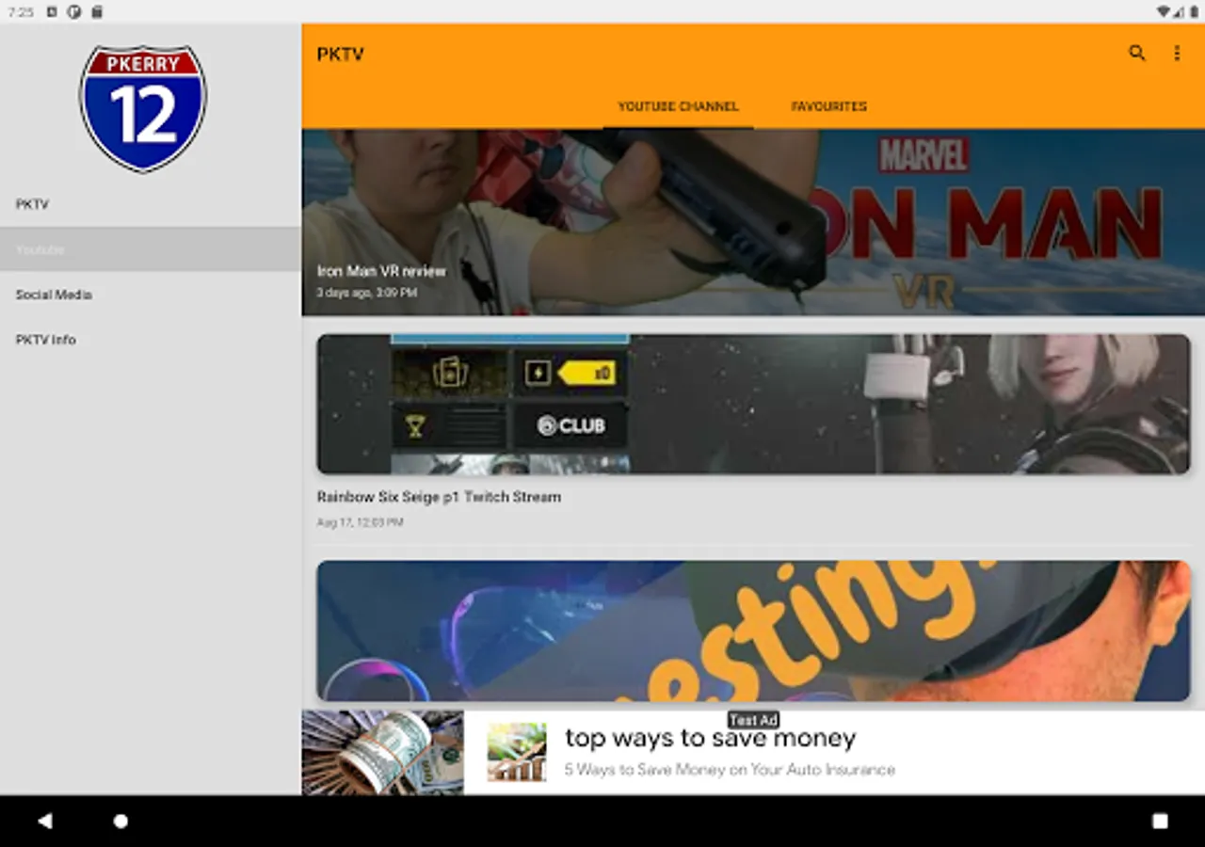Viewport: 1205px width, 847px height.
Task: Tap the Android home circle button
Action: point(120,821)
